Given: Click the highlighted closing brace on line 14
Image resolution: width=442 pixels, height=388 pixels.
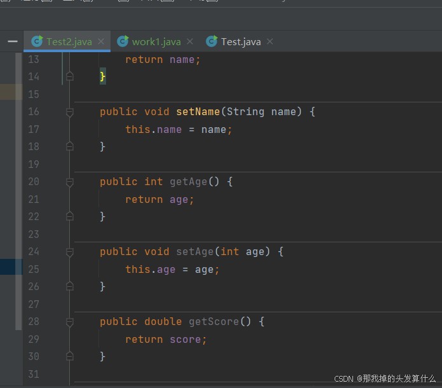Looking at the screenshot, I should pos(103,76).
